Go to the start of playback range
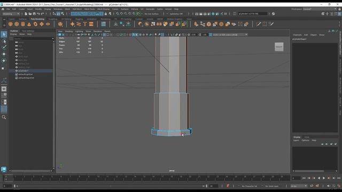Screen dimensions: 342x192 (304, 178)
